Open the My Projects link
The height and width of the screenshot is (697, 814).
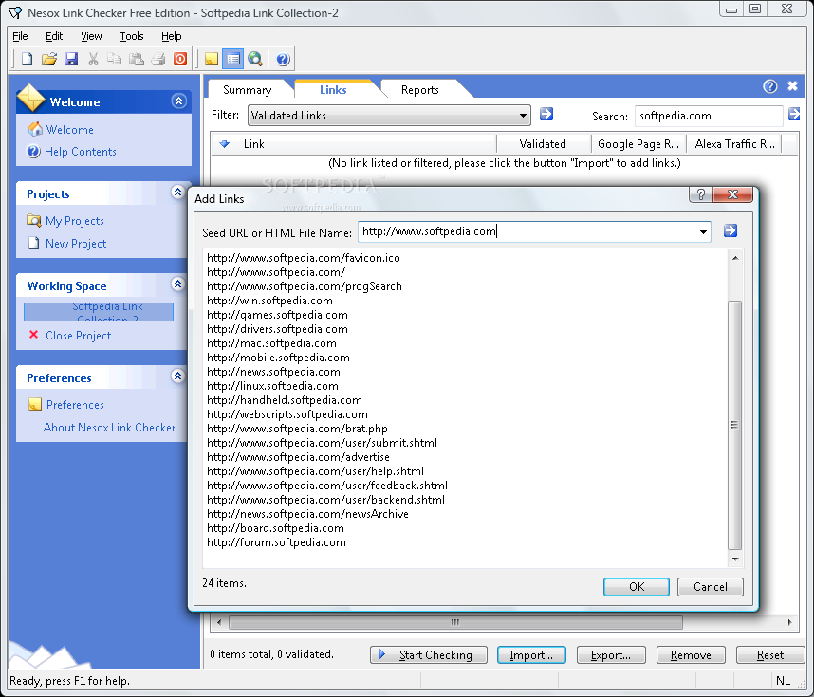75,221
